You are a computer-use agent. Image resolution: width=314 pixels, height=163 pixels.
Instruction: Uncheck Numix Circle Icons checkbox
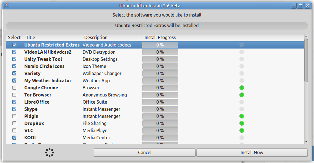click(14, 67)
